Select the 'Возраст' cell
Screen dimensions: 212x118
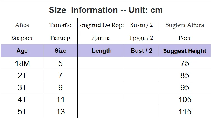point(22,38)
